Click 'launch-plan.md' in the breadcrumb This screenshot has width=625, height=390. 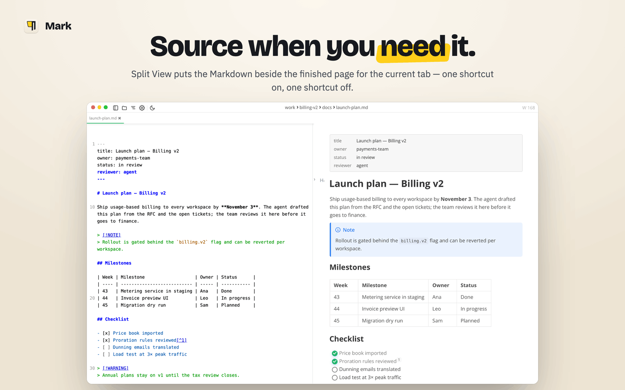352,107
